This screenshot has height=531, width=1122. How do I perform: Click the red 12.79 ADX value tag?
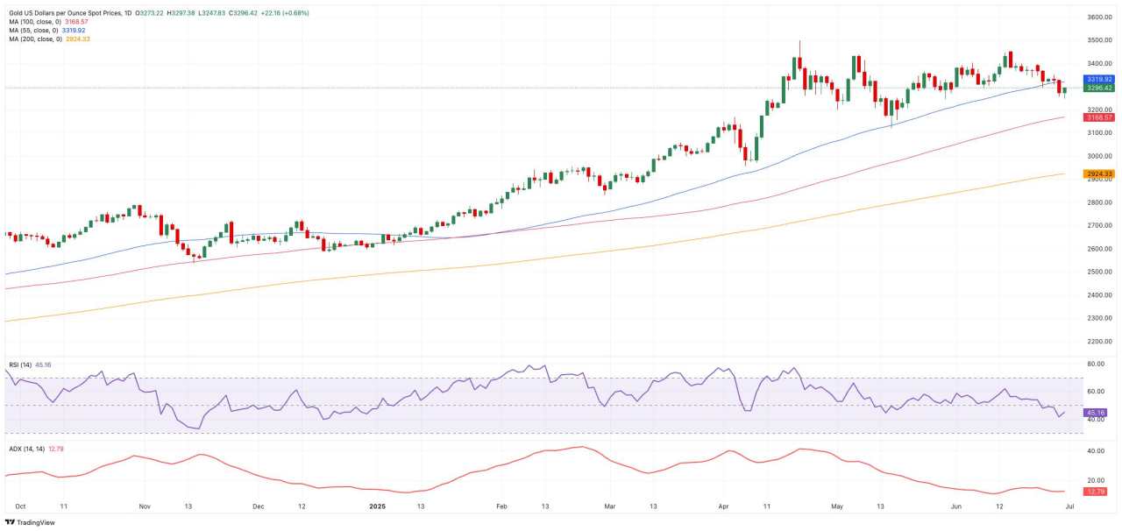(1095, 492)
